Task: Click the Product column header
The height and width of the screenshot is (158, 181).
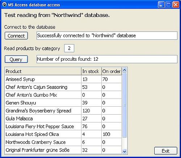Action: click(43, 71)
